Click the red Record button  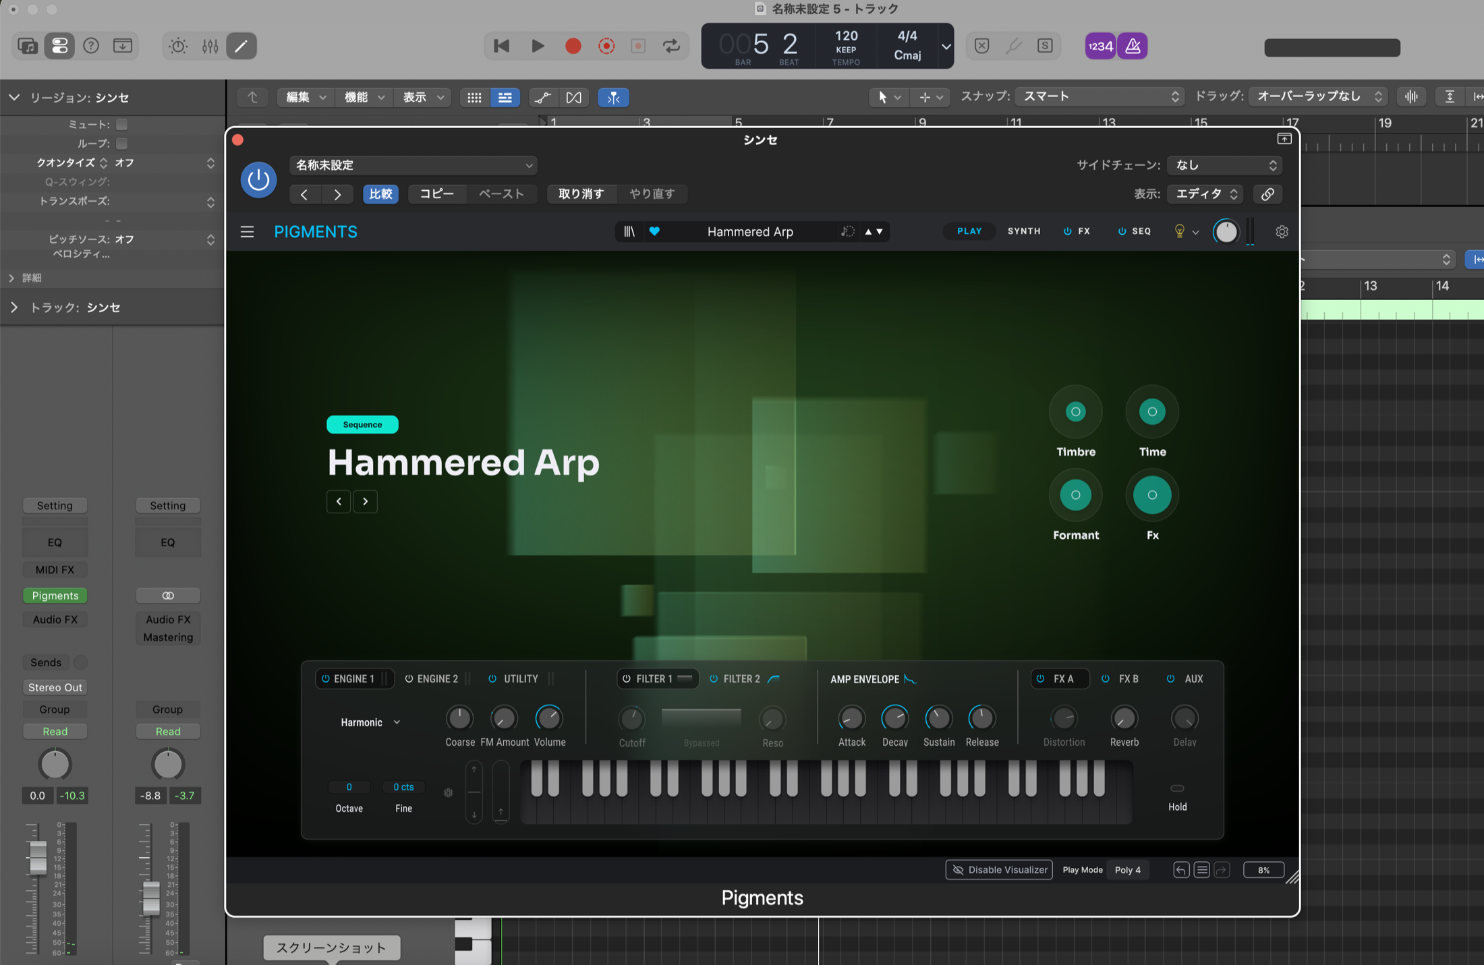point(573,46)
